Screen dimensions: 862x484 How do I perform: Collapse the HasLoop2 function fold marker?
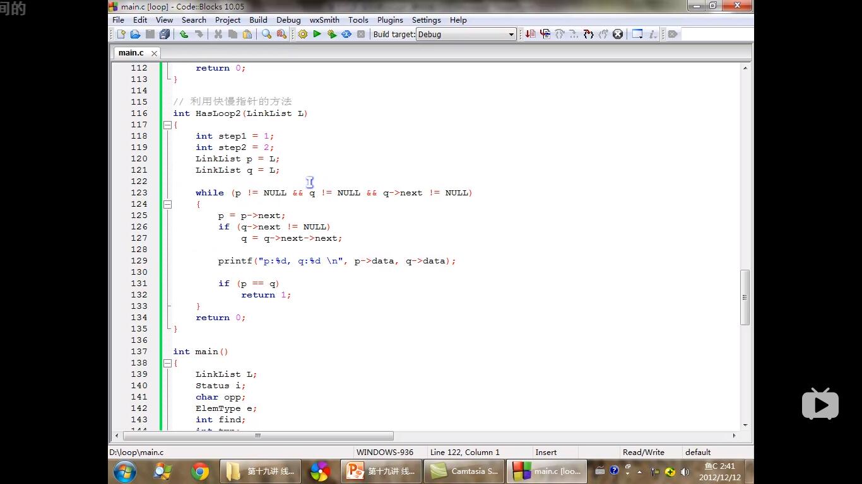click(167, 125)
